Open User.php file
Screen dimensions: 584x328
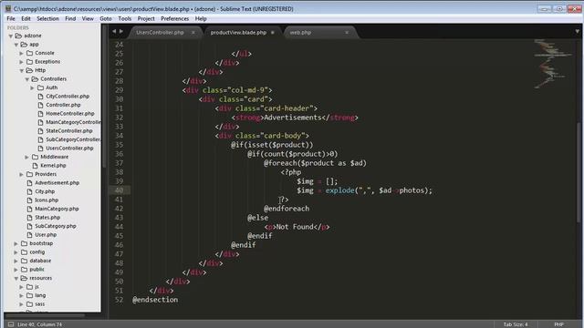46,235
